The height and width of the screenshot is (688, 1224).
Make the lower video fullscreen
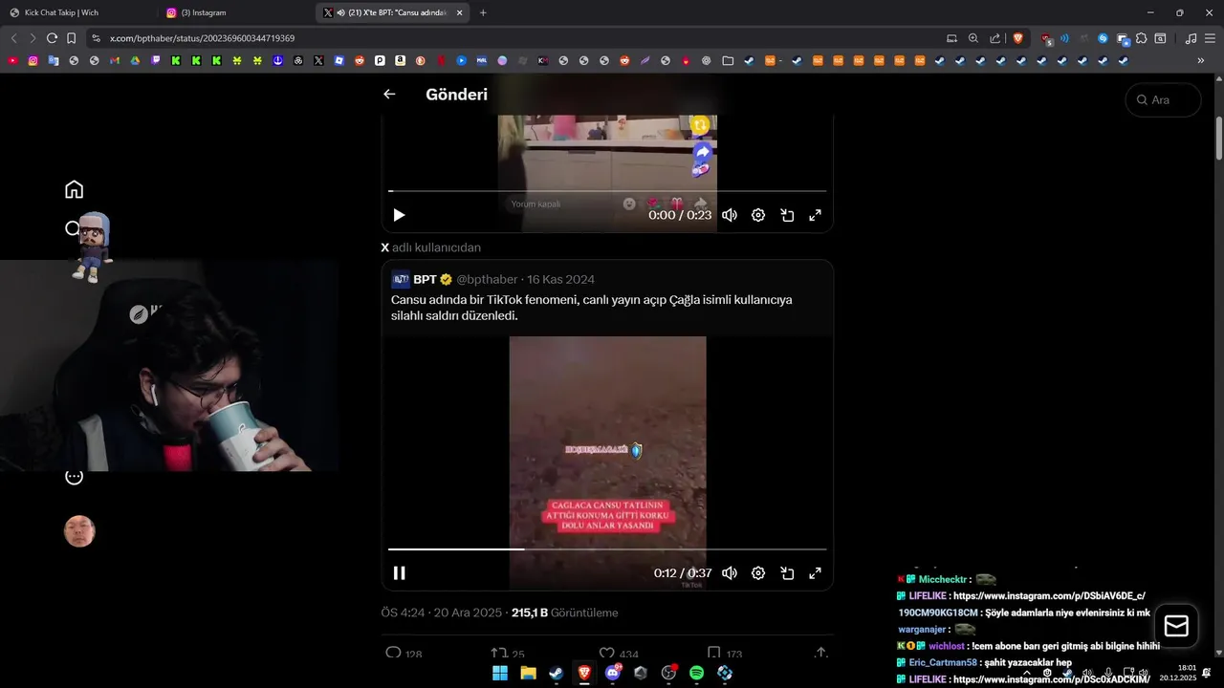click(x=816, y=573)
